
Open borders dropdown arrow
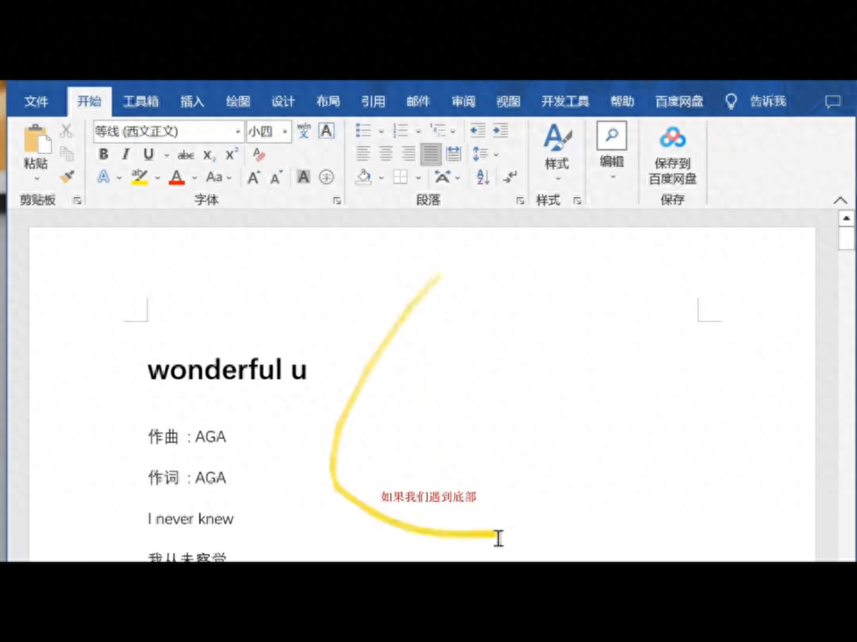tap(418, 178)
